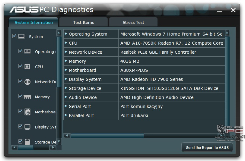Expand the Audio Device row arrow

coord(66,97)
